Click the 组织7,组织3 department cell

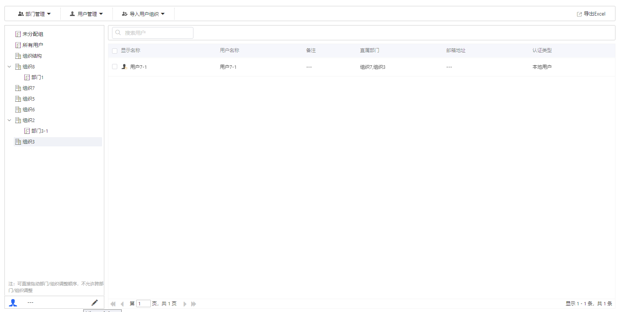click(372, 67)
